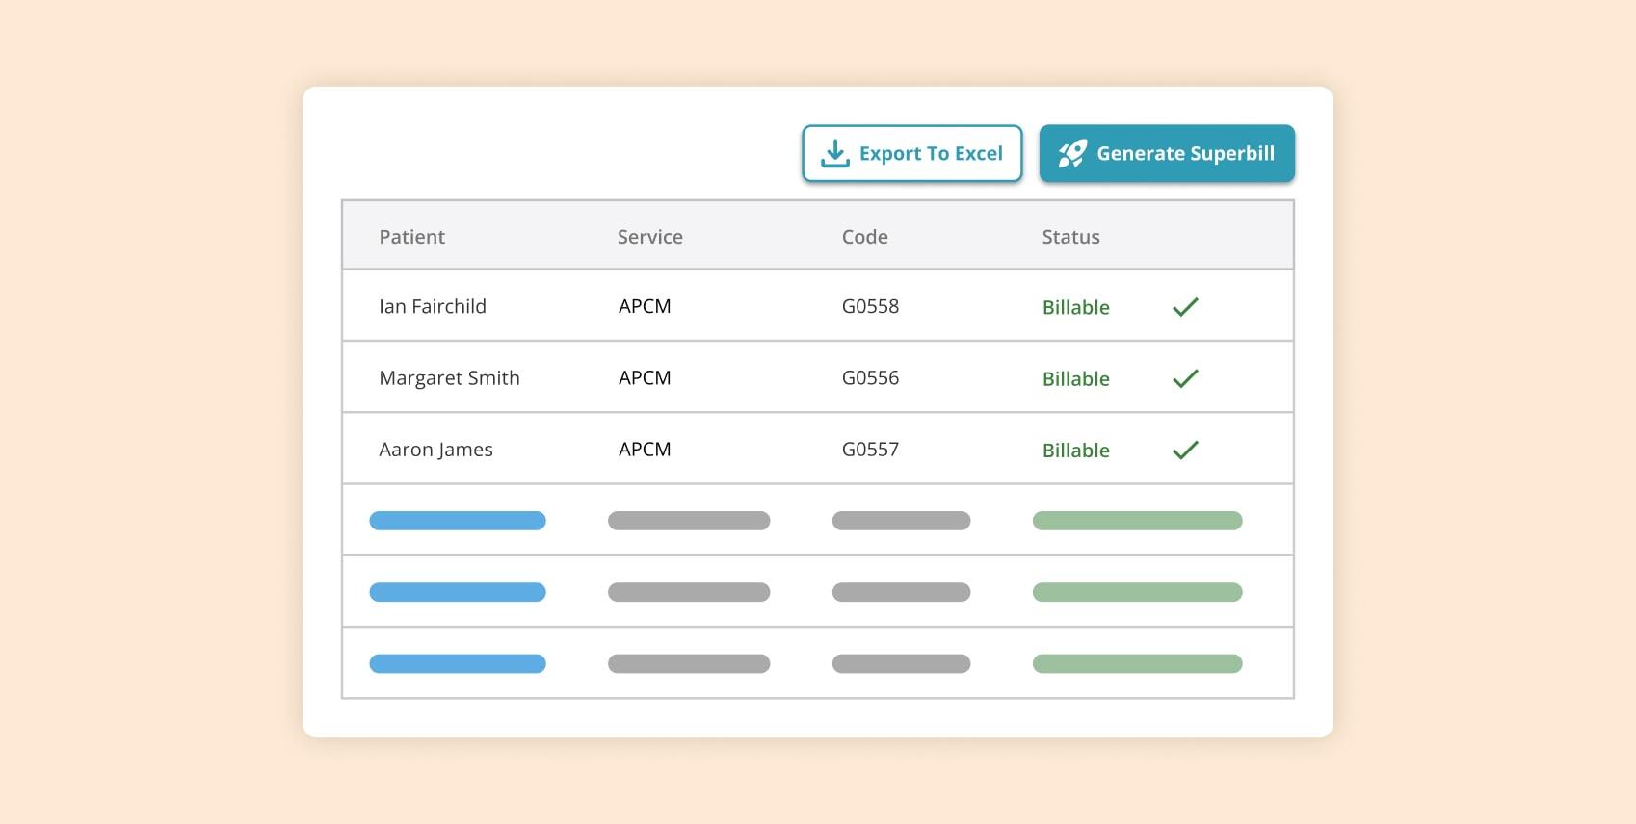The image size is (1636, 824).
Task: Click code G0558
Action: click(x=870, y=306)
